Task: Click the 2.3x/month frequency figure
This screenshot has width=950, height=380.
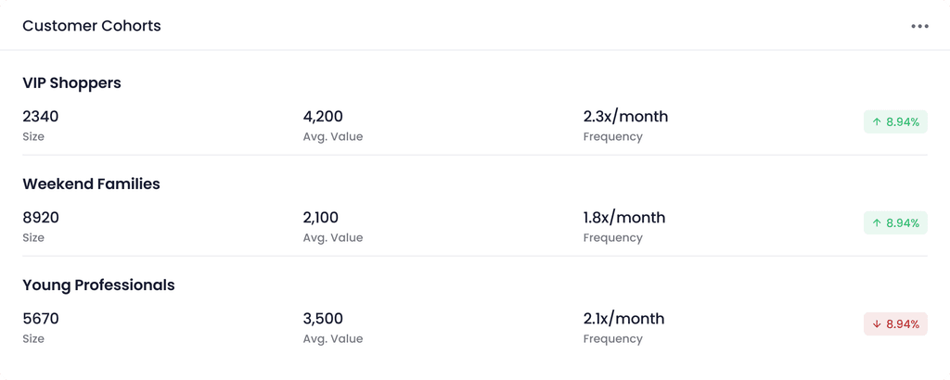Action: (x=625, y=117)
